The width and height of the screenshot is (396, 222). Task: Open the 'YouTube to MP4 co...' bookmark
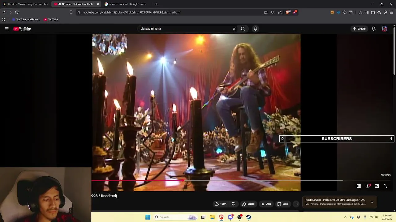pos(26,19)
